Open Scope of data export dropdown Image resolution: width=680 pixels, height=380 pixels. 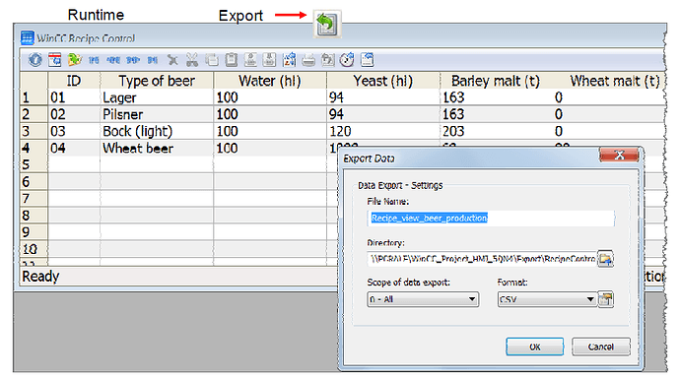423,299
